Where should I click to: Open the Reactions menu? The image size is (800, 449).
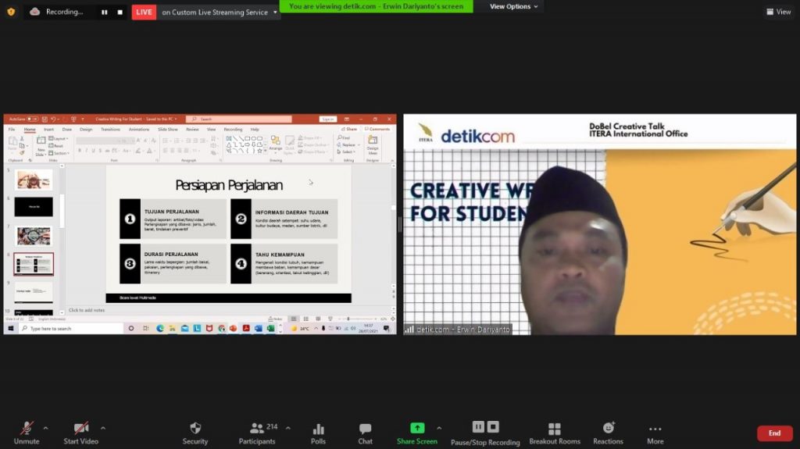pyautogui.click(x=608, y=433)
